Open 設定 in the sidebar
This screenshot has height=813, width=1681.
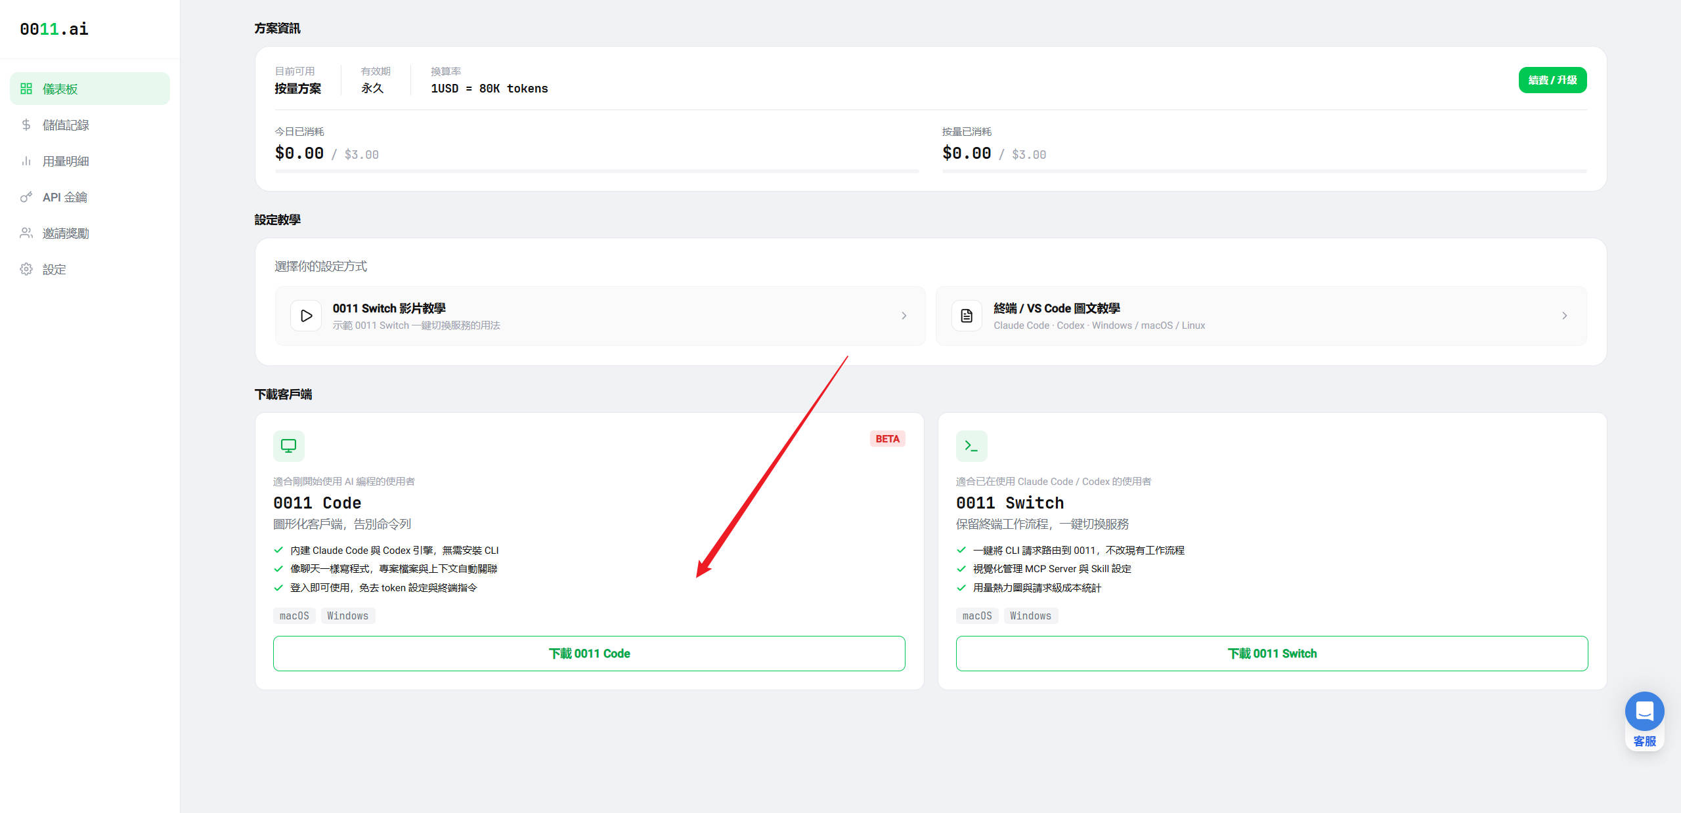tap(90, 269)
